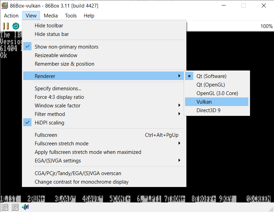Open the Window scale factor submenu
Image resolution: width=274 pixels, height=212 pixels.
coord(57,105)
